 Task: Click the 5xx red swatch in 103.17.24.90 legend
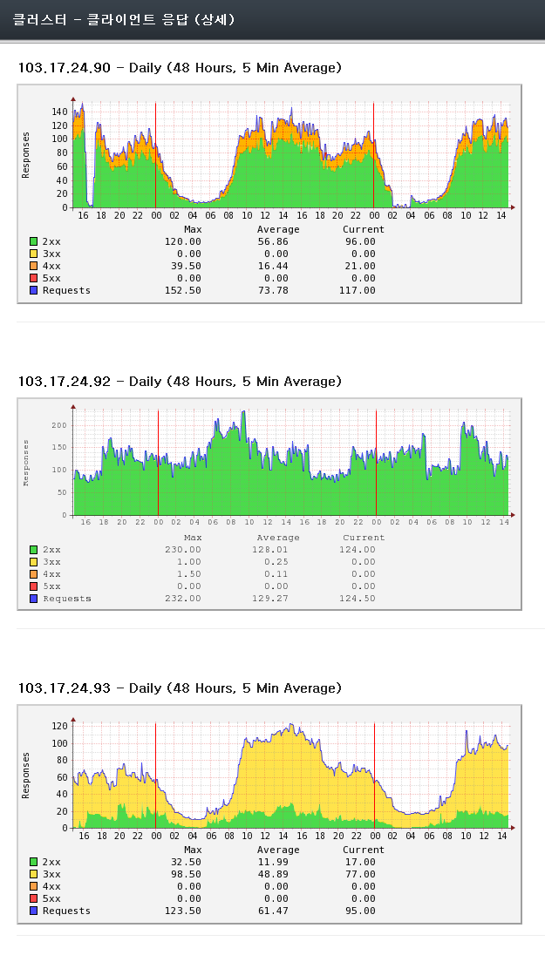tap(34, 279)
